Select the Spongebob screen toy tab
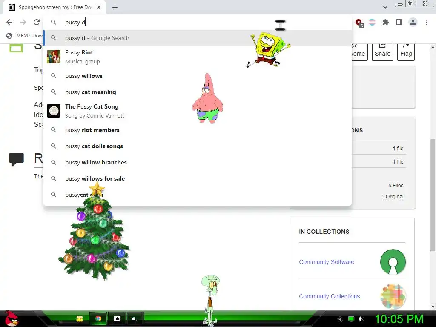The height and width of the screenshot is (327, 436). click(x=54, y=8)
